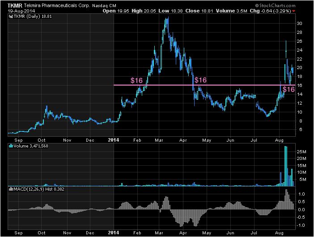
Task: Click the 'Sep' label on bottom MACD axis
Action: pos(18,233)
